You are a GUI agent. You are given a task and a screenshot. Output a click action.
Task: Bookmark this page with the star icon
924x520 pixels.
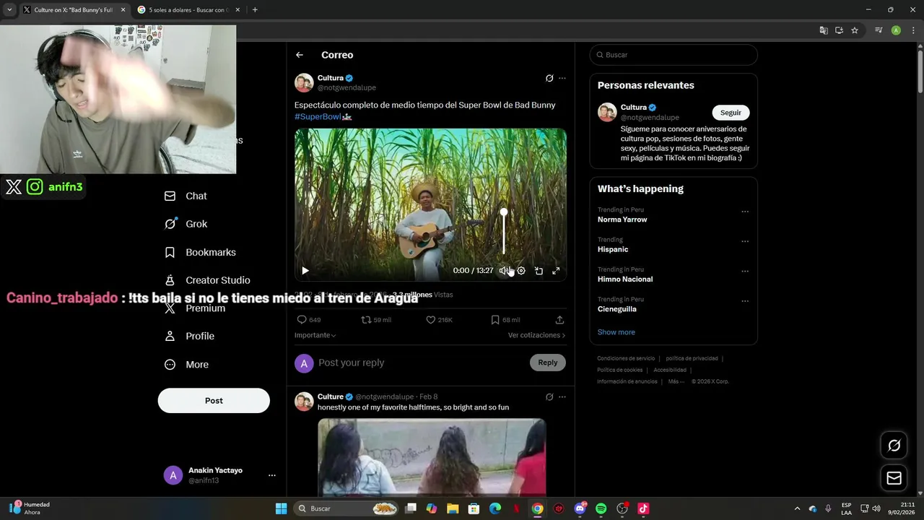pyautogui.click(x=855, y=30)
